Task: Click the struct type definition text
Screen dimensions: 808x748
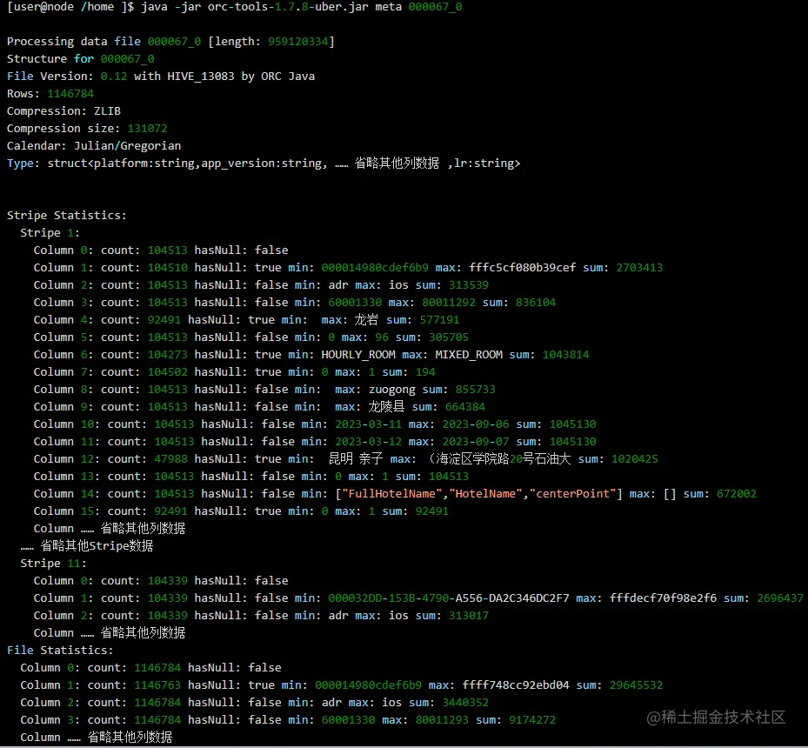Action: pos(284,164)
